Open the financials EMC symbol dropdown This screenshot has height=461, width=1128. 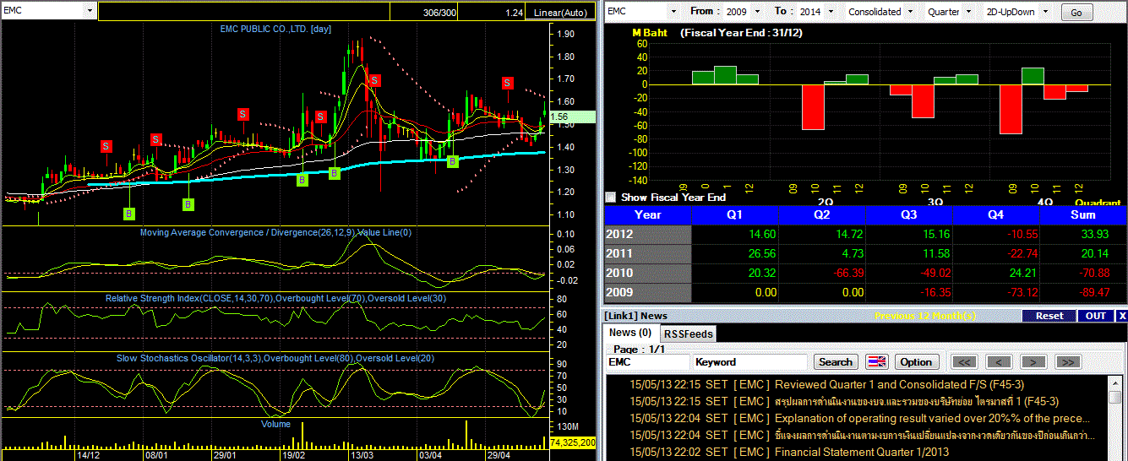click(x=673, y=12)
